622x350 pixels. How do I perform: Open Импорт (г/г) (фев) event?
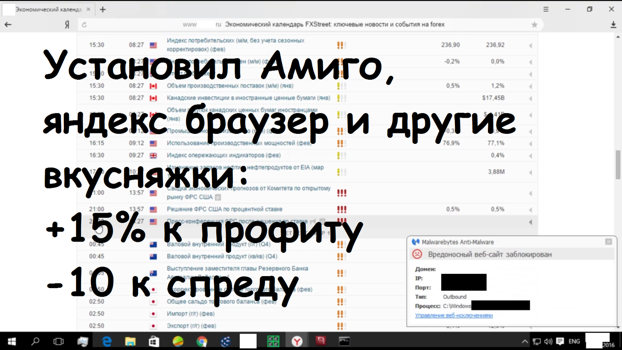(190, 313)
